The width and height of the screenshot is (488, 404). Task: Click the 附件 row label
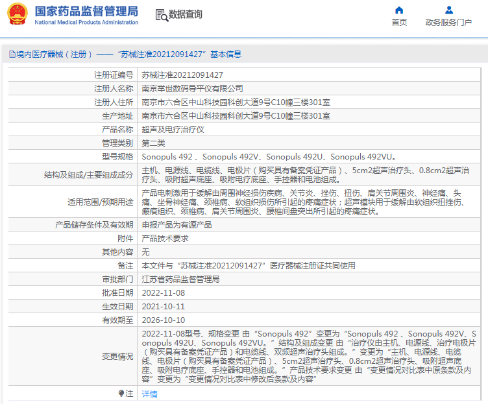click(125, 239)
